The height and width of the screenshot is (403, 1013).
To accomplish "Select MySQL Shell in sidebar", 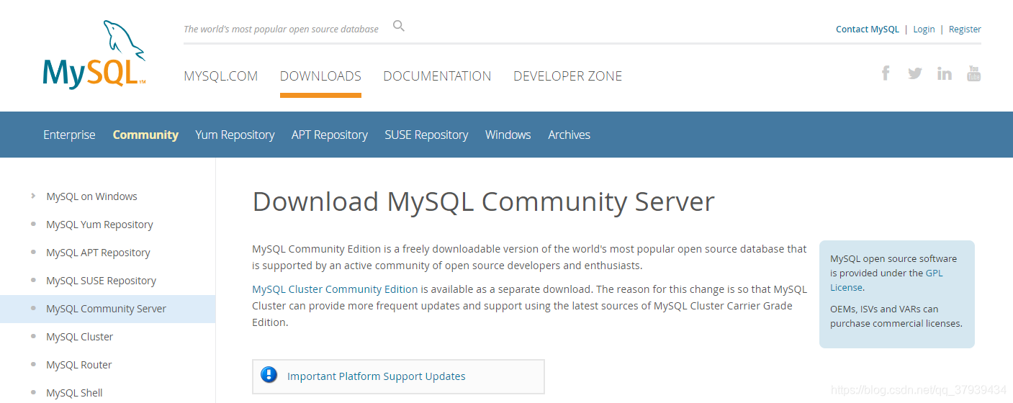I will pos(74,393).
